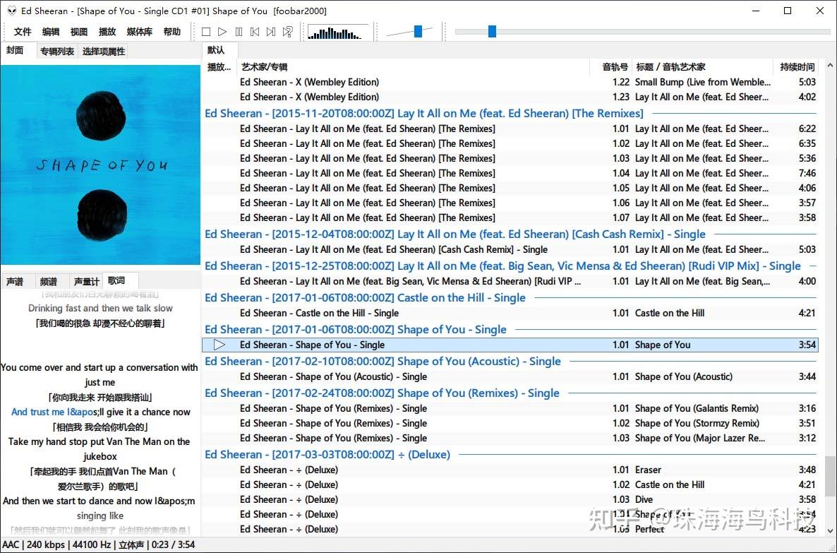837x553 pixels.
Task: Select the 频谱 (Spectrogram) tab
Action: 49,280
